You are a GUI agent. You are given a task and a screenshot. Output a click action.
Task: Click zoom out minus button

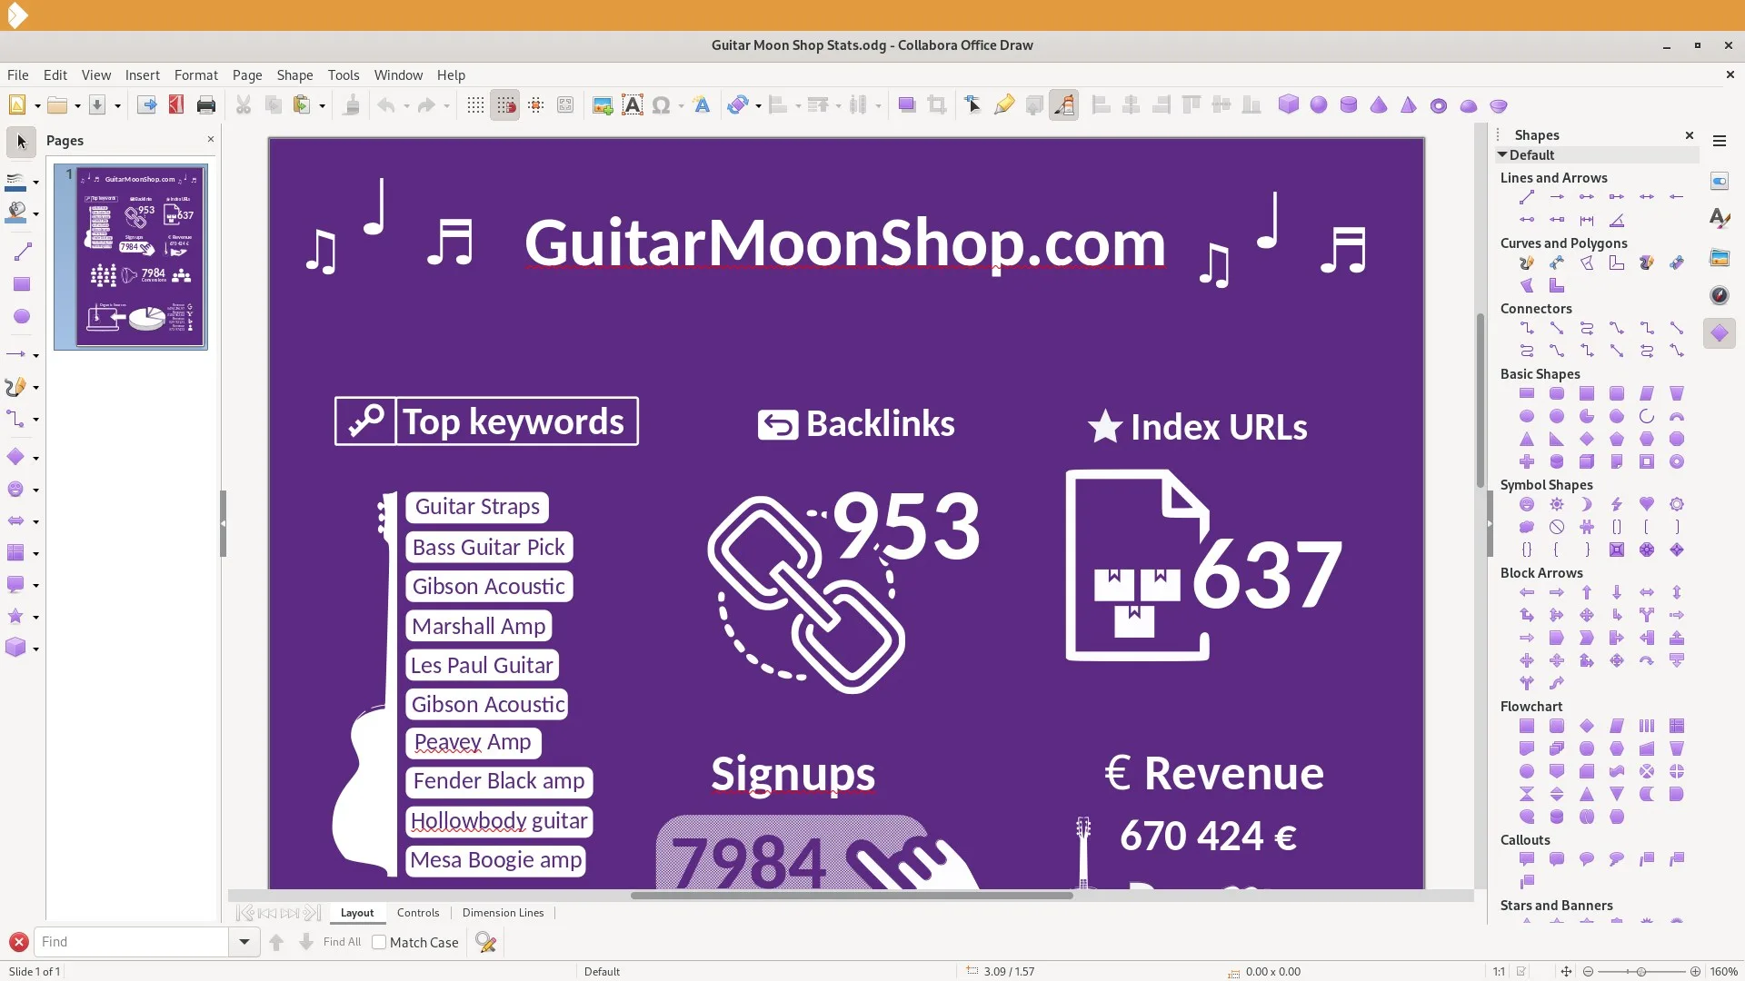(1588, 971)
